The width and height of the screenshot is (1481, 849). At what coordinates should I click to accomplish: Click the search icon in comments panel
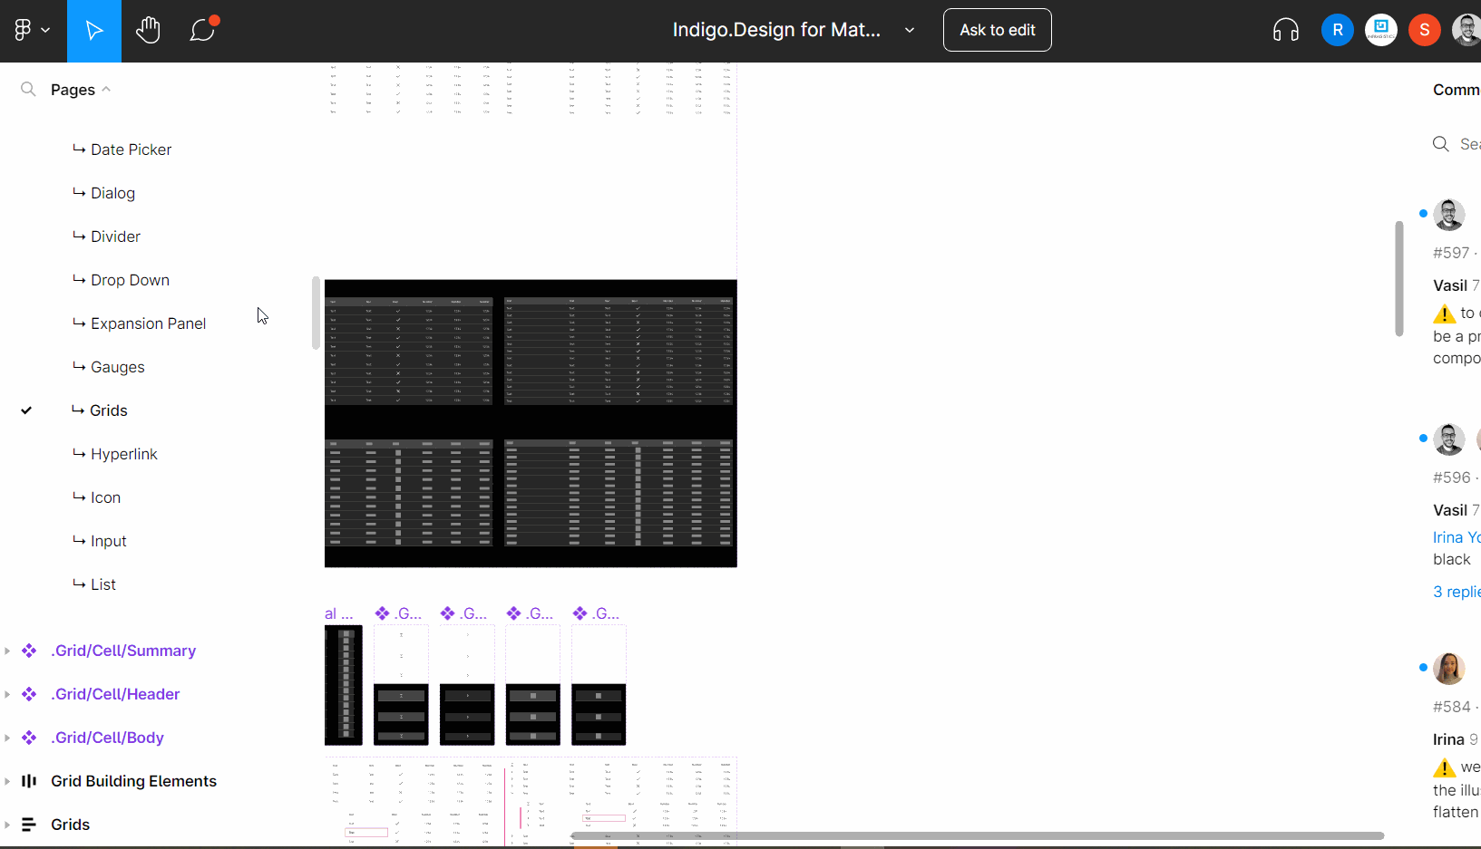click(x=1440, y=144)
